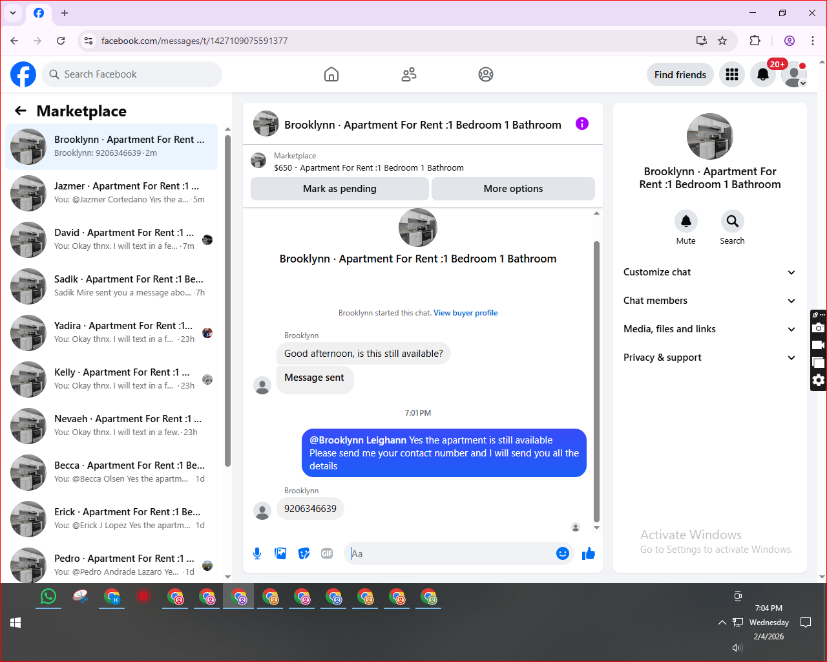Open Windows Start menu
This screenshot has height=662, width=827.
click(x=16, y=623)
